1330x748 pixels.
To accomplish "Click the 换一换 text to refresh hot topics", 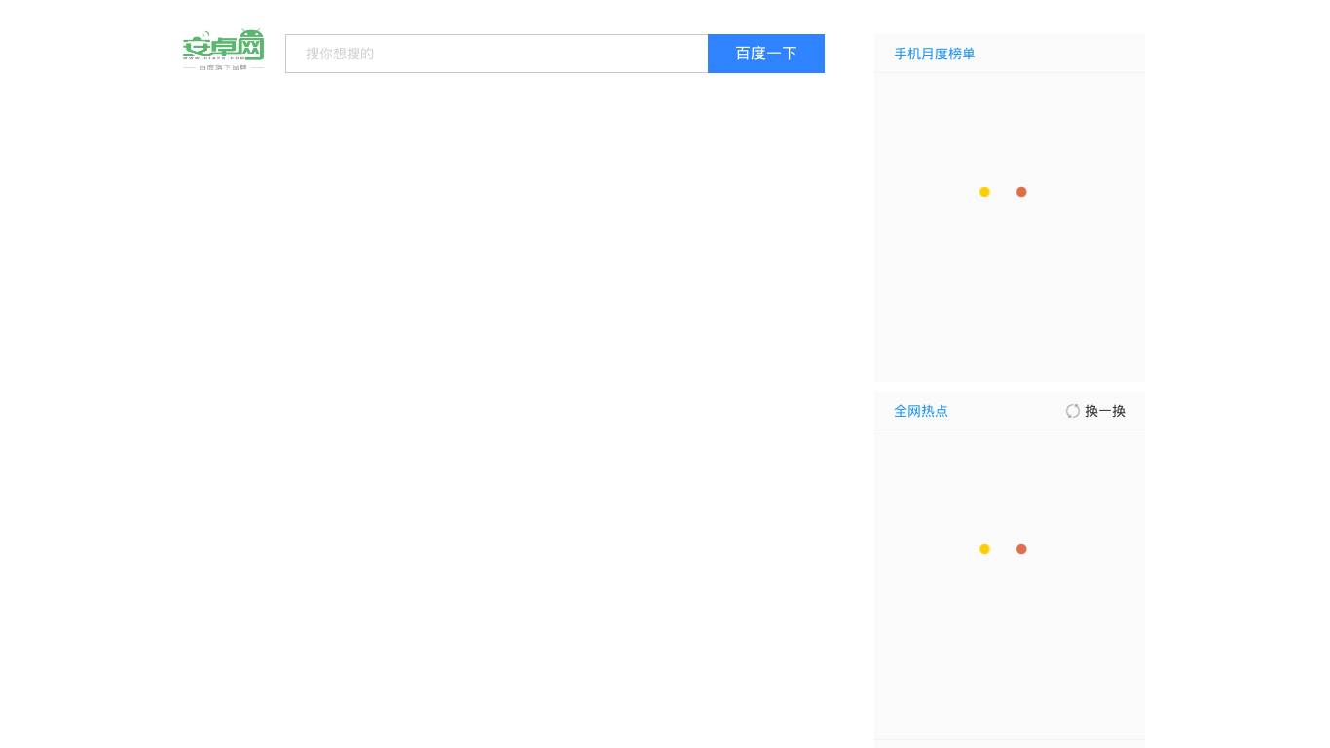I will pos(1105,411).
